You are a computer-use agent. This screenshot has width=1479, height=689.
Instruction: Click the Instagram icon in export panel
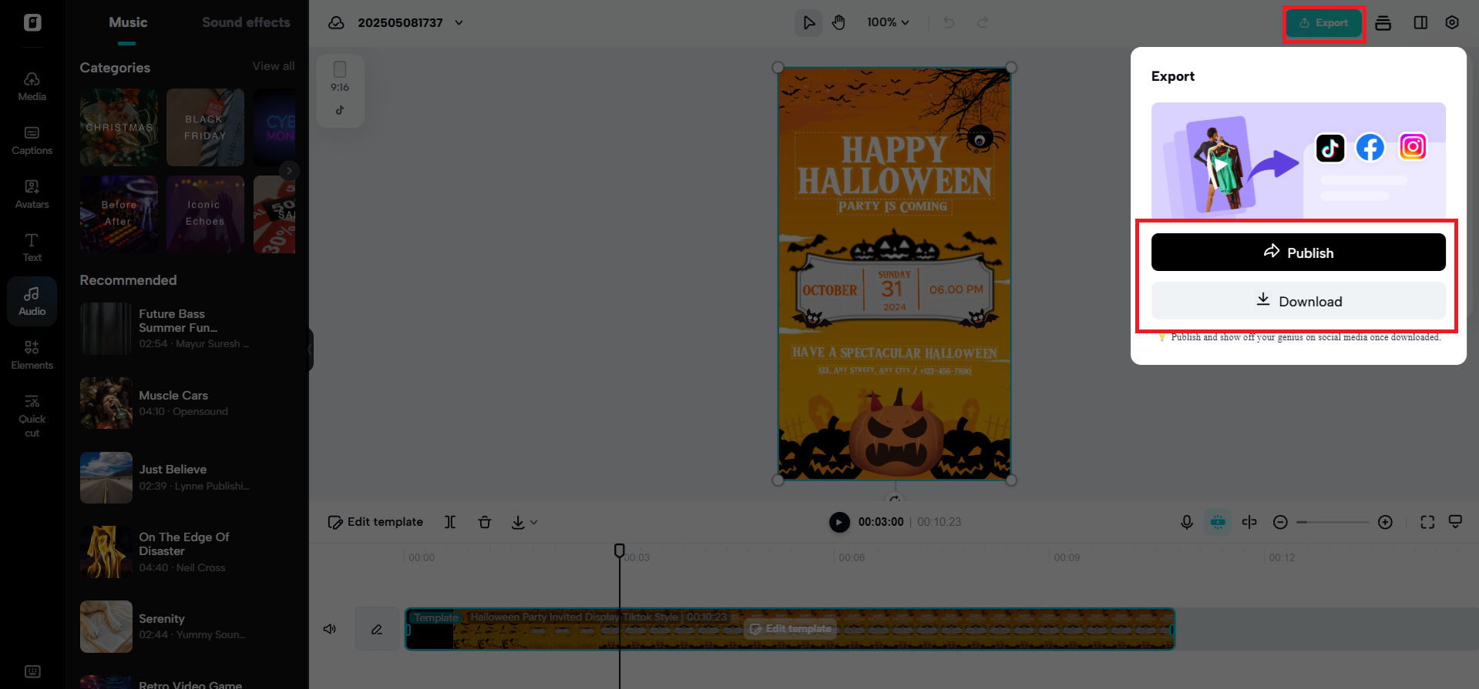coord(1413,146)
